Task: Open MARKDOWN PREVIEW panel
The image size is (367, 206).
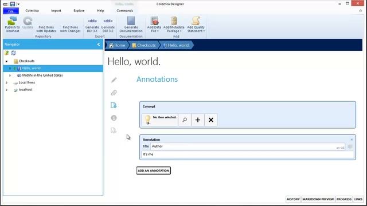Action: coord(318,199)
